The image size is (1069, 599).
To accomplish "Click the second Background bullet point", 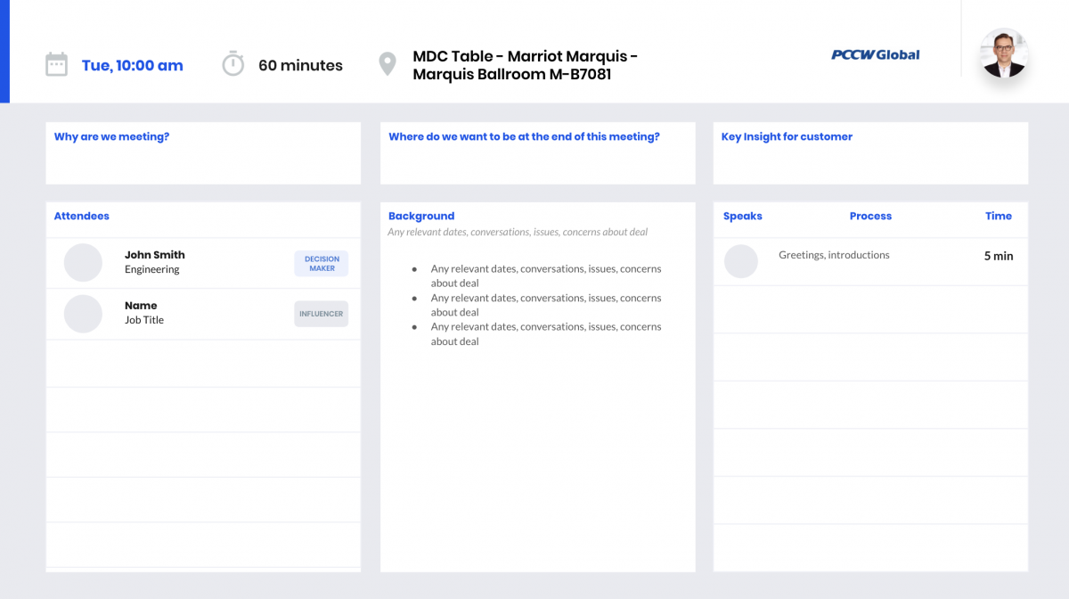I will (x=546, y=305).
